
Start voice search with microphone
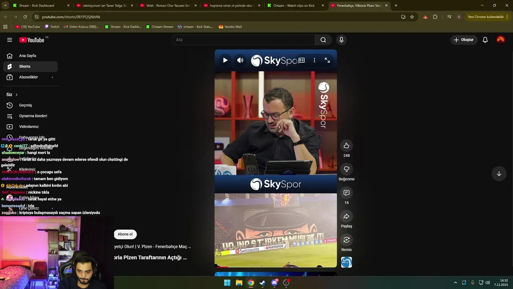[341, 40]
